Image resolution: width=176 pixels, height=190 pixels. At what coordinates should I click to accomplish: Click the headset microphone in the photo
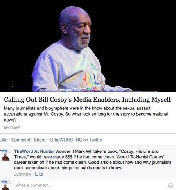tap(91, 36)
